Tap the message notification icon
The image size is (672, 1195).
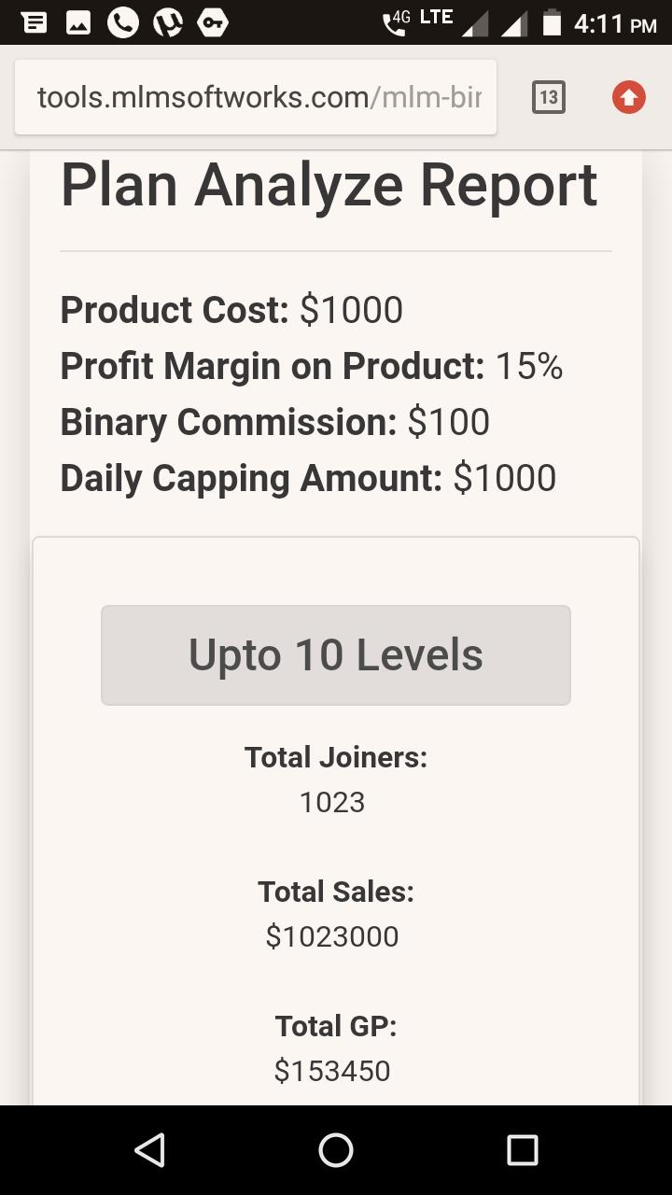point(35,22)
